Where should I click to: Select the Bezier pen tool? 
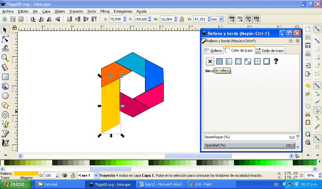(x=5, y=134)
